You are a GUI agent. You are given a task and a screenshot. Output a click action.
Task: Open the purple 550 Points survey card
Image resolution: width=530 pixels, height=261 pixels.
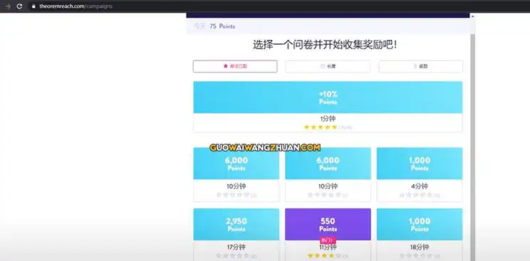[328, 234]
